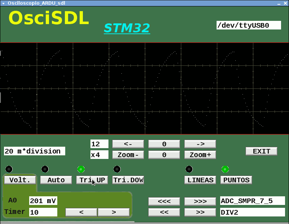
Task: Click the A0 201 mV readout field
Action: pyautogui.click(x=43, y=201)
